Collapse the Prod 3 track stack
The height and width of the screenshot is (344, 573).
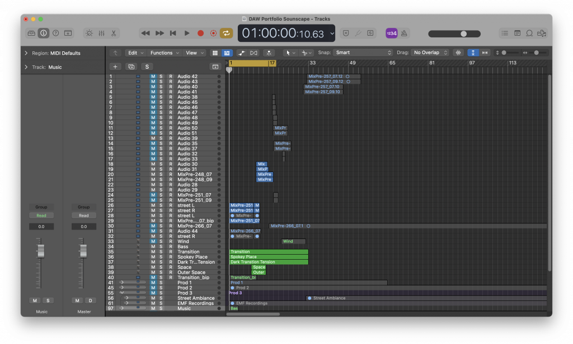coord(122,293)
